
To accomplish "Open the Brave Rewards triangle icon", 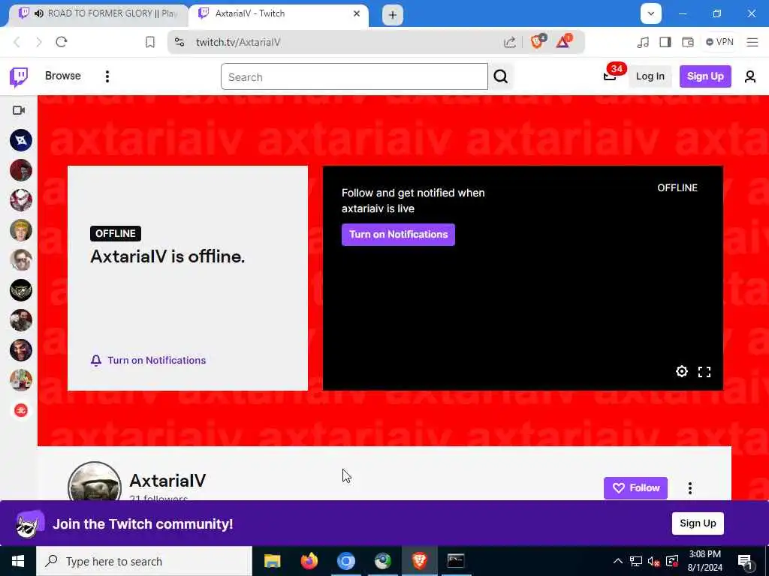I will 563,42.
